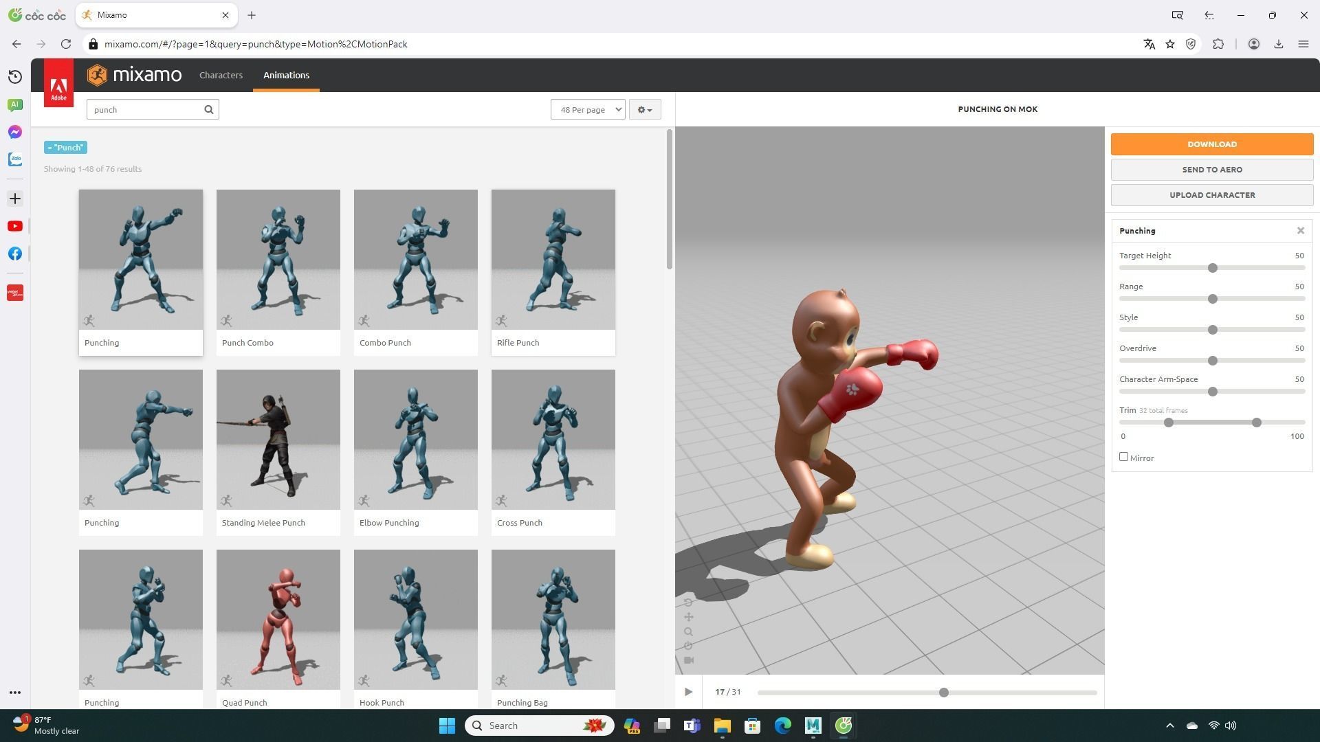Open history in the Coc Coc sidebar
Screen dimensions: 1320x742
point(15,77)
